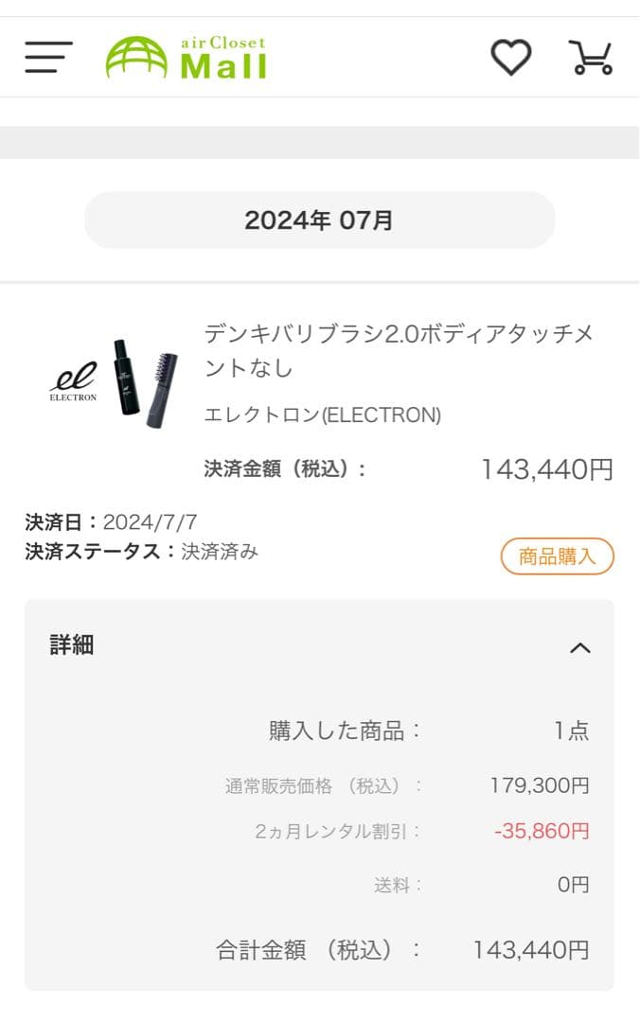Open the 2024年 07月 month selector
The height and width of the screenshot is (1022, 640).
click(x=319, y=220)
